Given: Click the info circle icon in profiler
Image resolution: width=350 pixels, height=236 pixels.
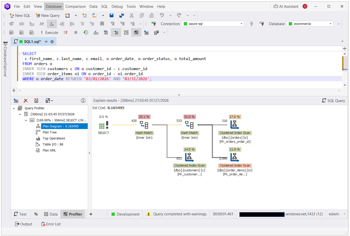Looking at the screenshot, I should tap(83, 101).
